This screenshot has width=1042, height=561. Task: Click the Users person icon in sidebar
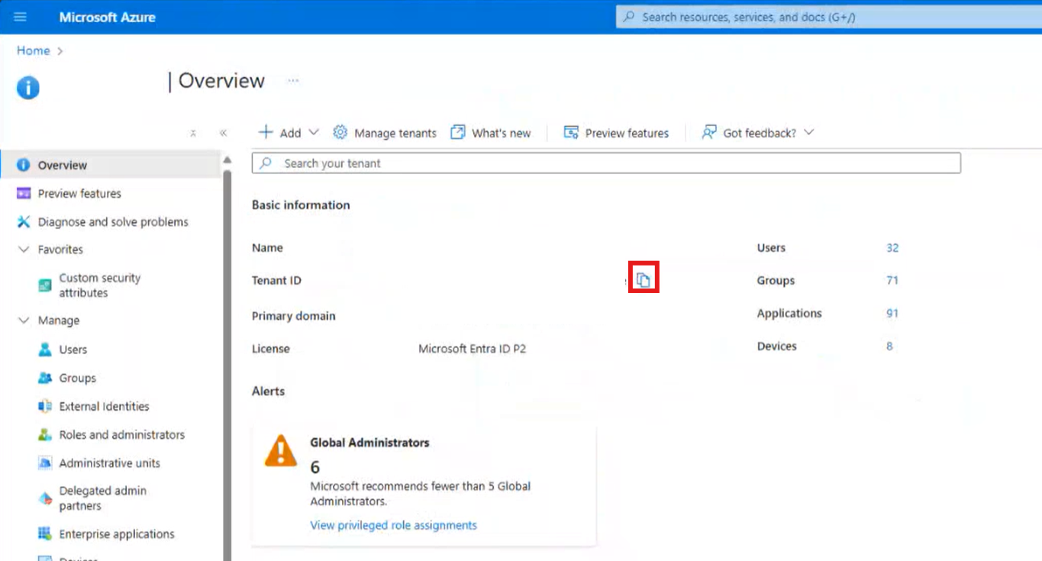(45, 350)
